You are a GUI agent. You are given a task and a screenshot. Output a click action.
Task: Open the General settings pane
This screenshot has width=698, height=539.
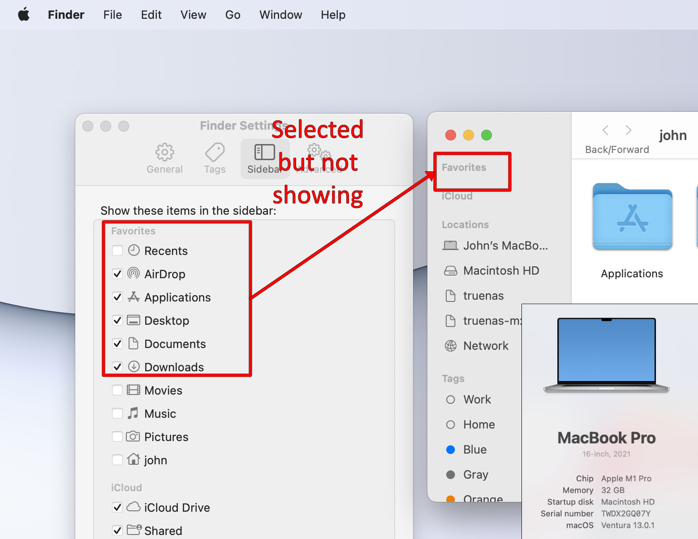(x=164, y=157)
